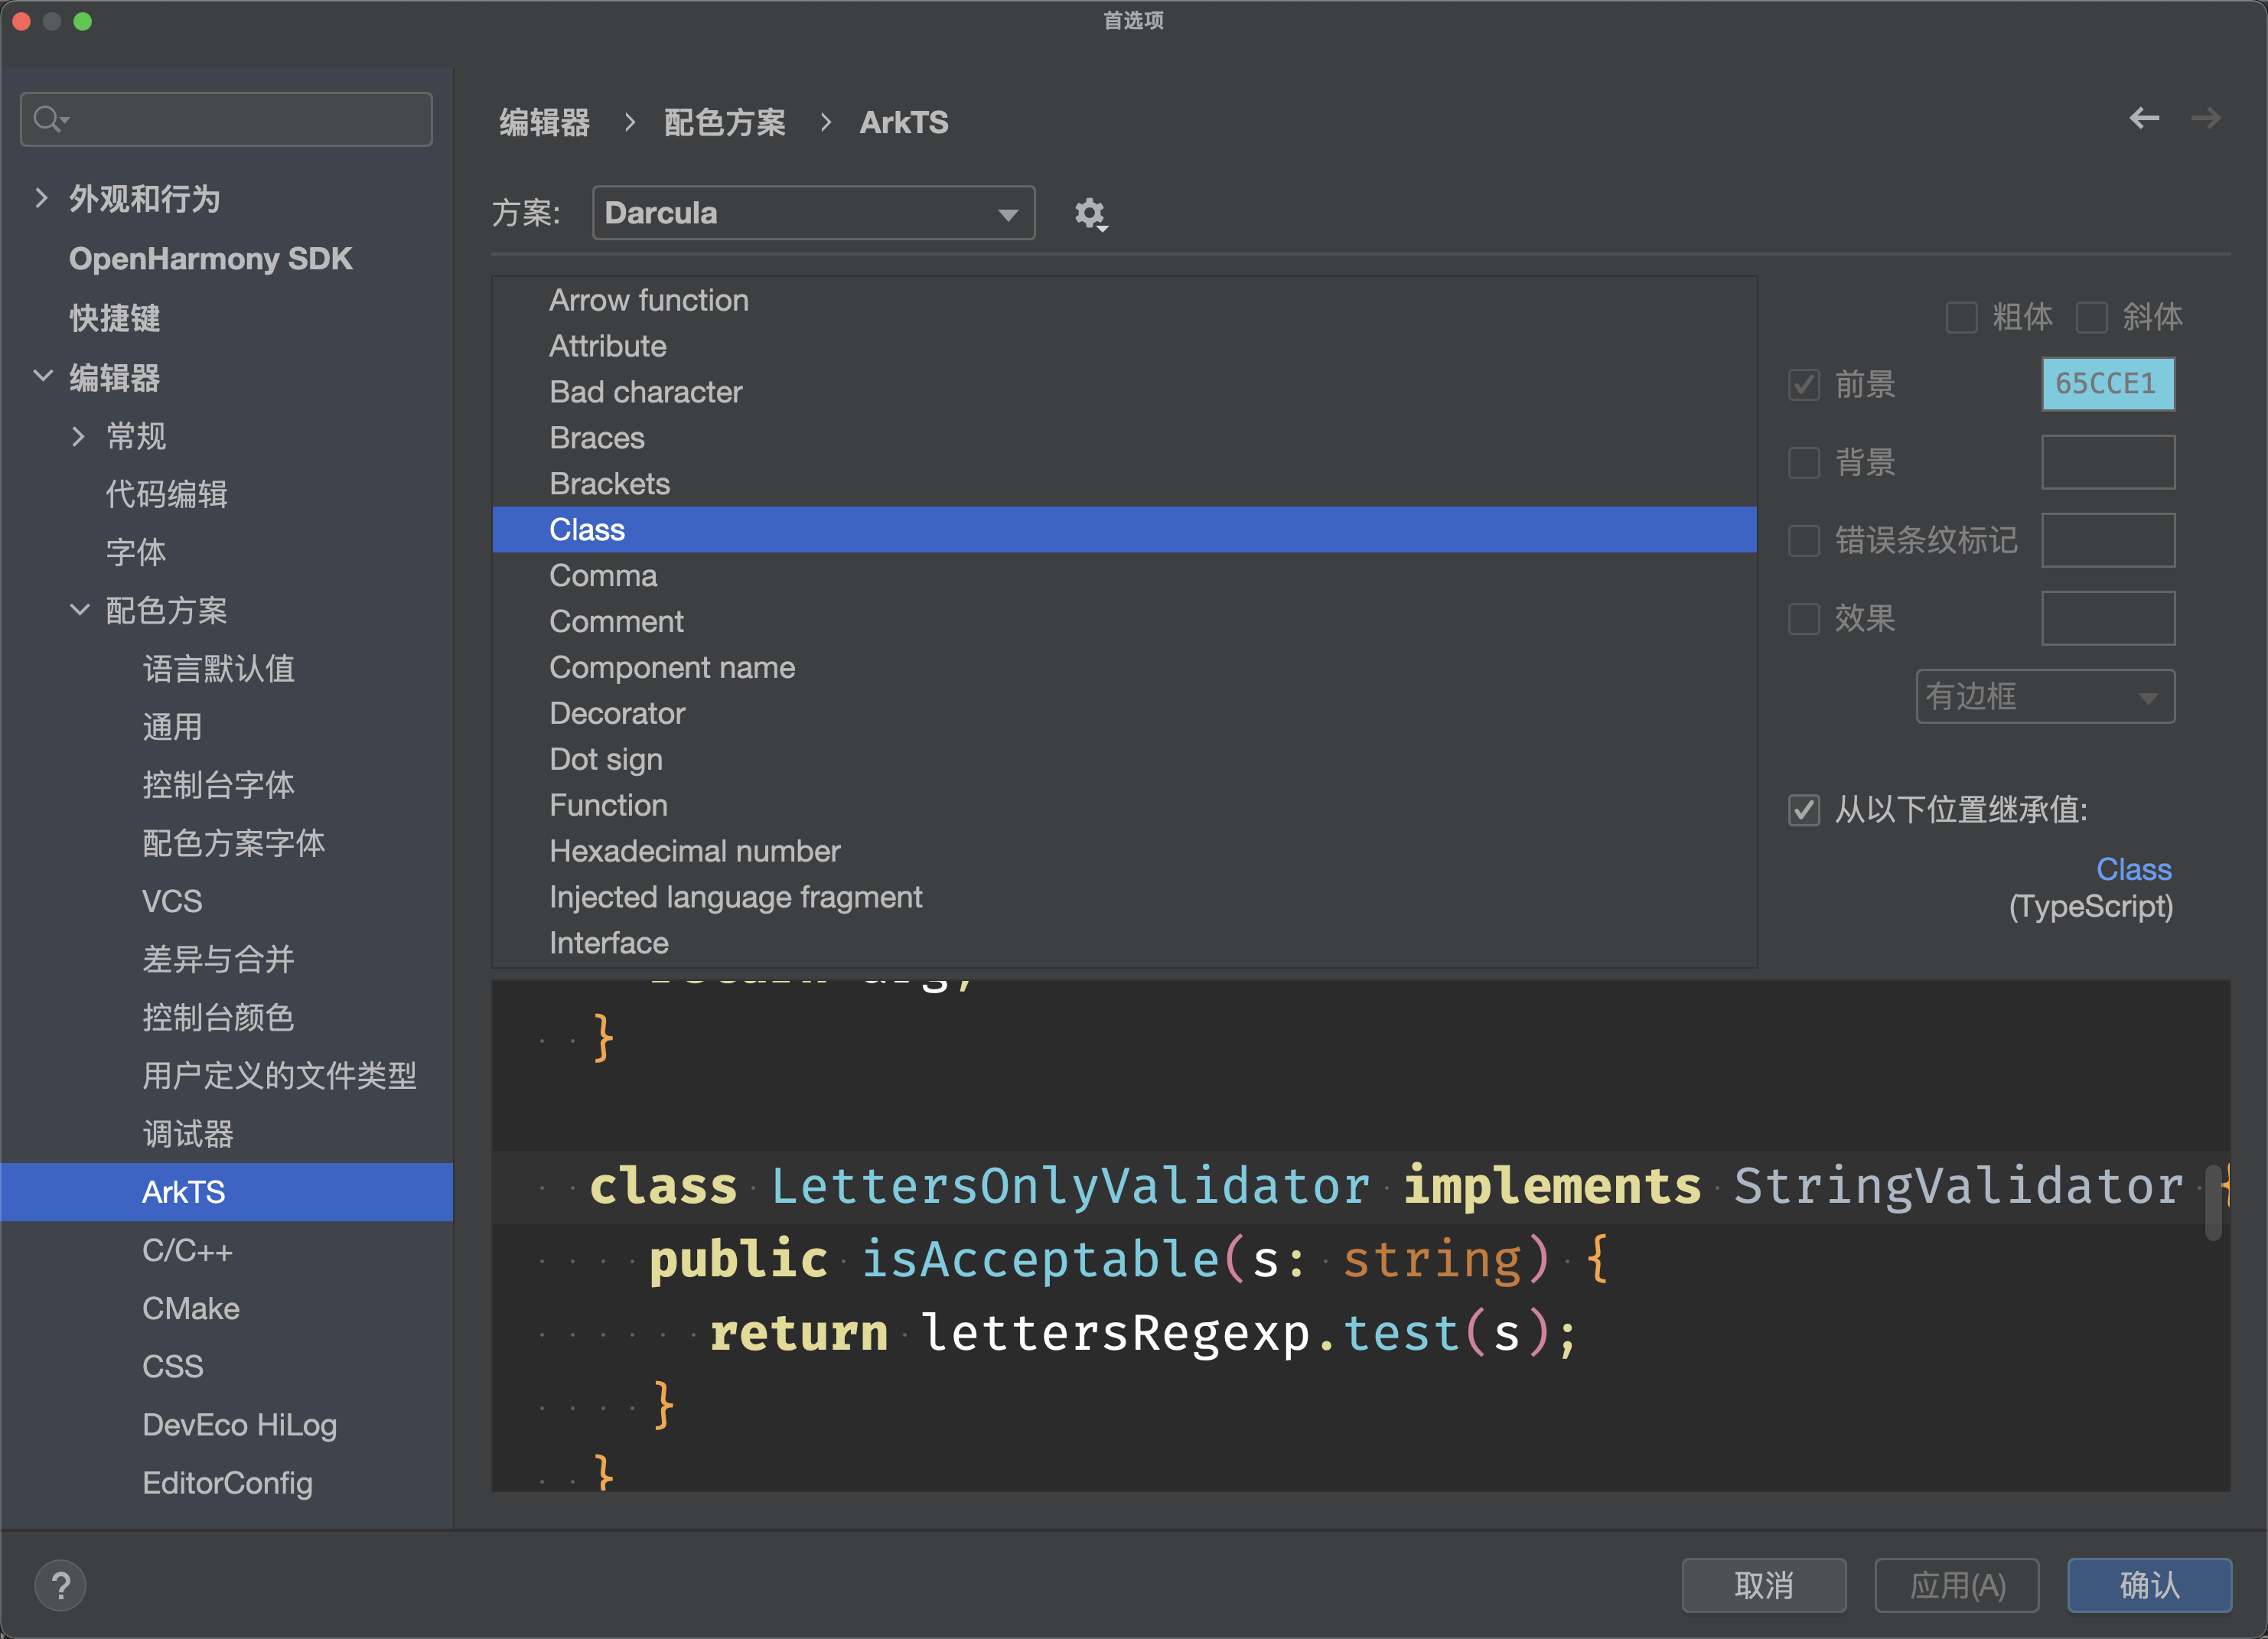
Task: Enable the 斜体 italic checkbox
Action: pyautogui.click(x=2091, y=318)
